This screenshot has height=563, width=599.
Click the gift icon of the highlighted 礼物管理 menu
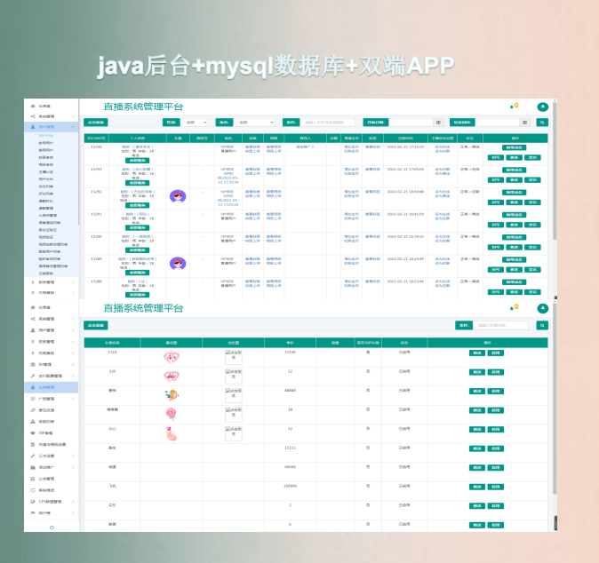(33, 387)
